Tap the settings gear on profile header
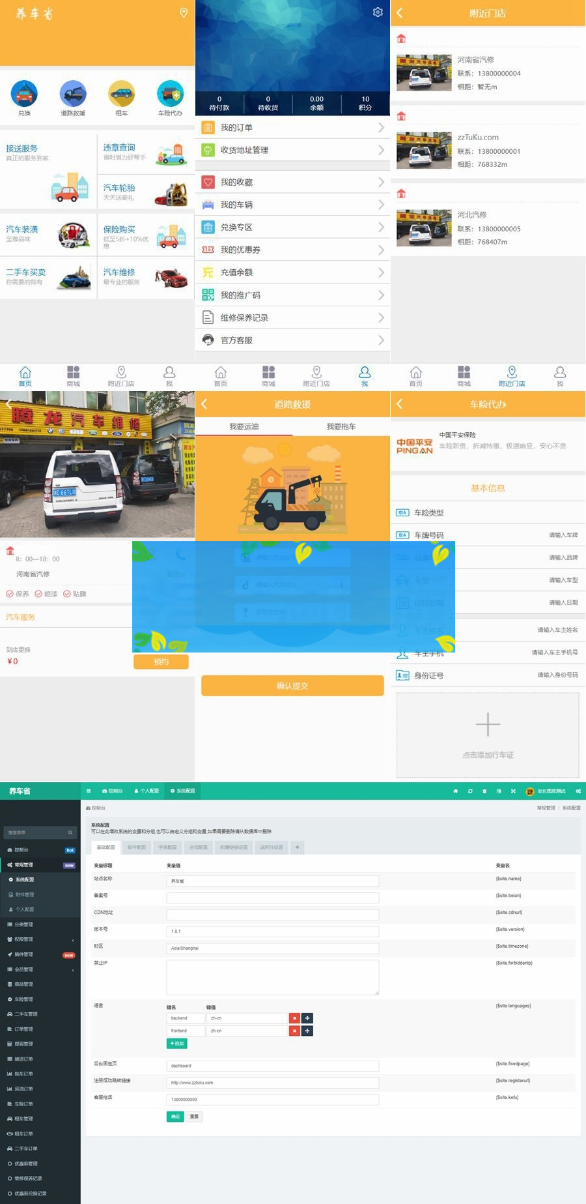 pos(378,12)
